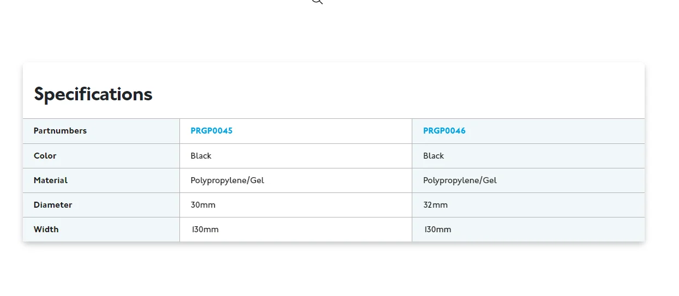
Task: Open search via the magnifier icon
Action: [317, 1]
